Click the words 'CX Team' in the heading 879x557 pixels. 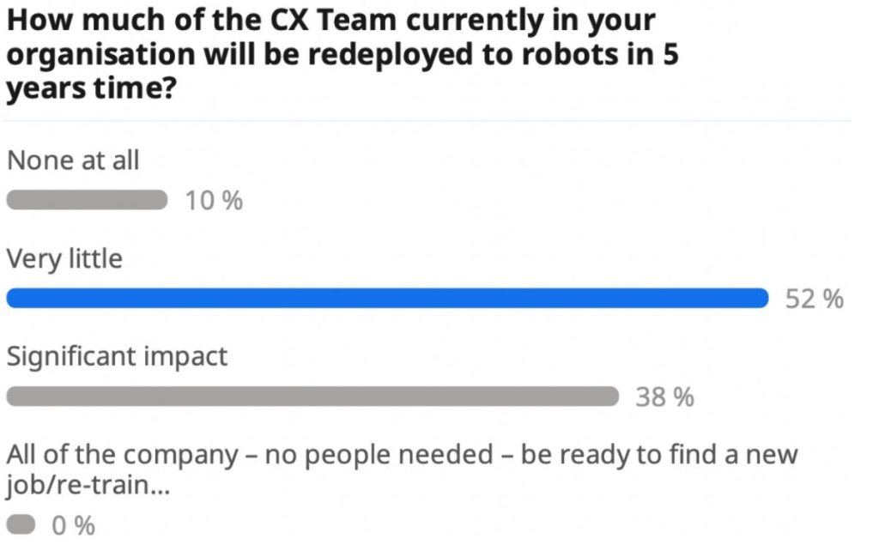[334, 21]
